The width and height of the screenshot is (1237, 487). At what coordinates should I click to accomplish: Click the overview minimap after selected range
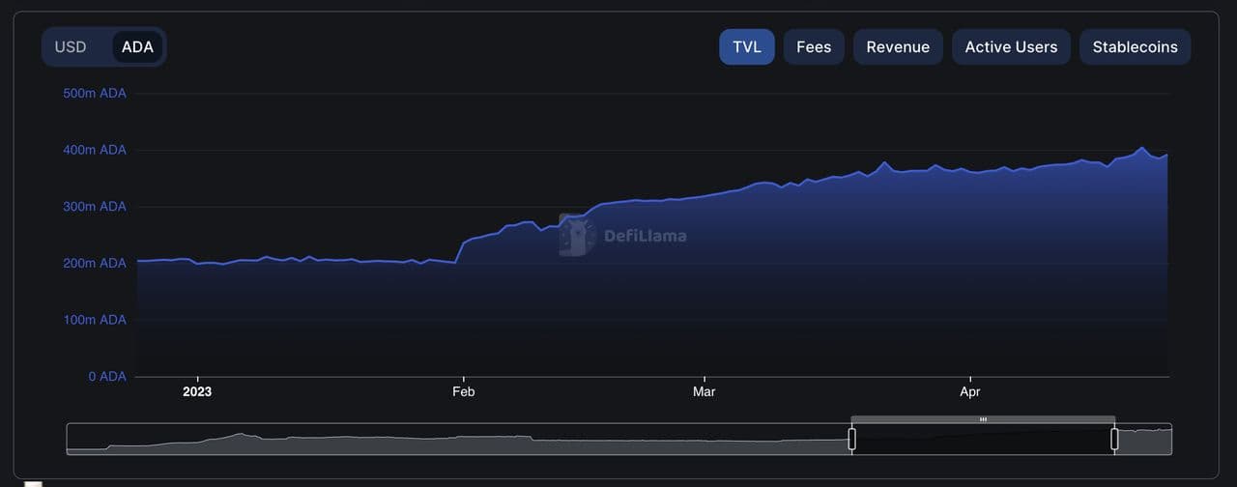click(1144, 440)
